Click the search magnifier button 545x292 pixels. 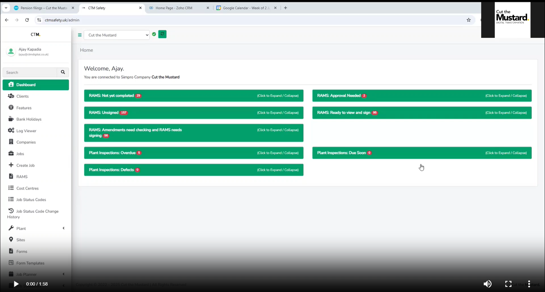[63, 72]
